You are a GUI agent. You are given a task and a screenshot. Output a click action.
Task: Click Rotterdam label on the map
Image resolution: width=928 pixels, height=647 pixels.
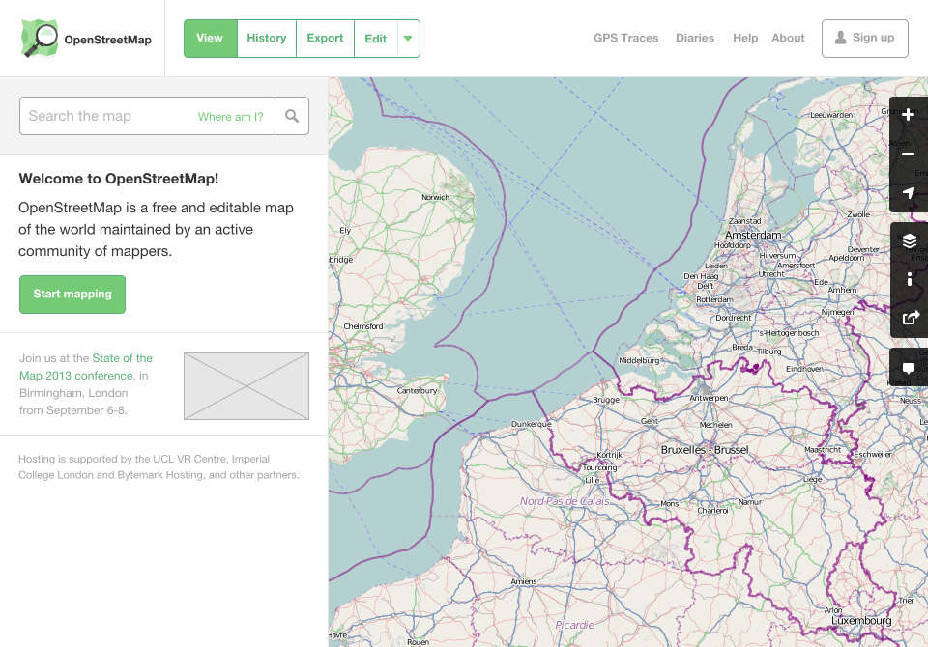[x=714, y=300]
